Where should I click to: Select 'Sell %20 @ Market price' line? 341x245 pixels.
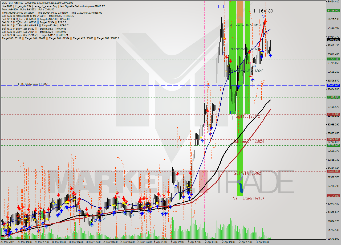(x=38, y=16)
